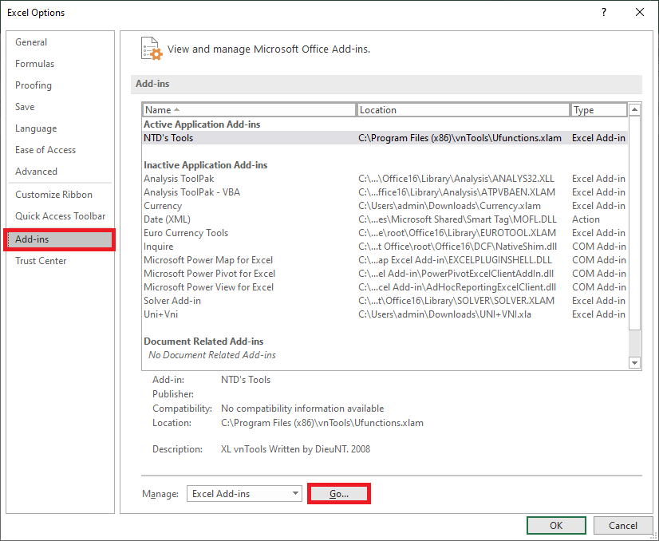Open the Trust Center section

coord(39,260)
